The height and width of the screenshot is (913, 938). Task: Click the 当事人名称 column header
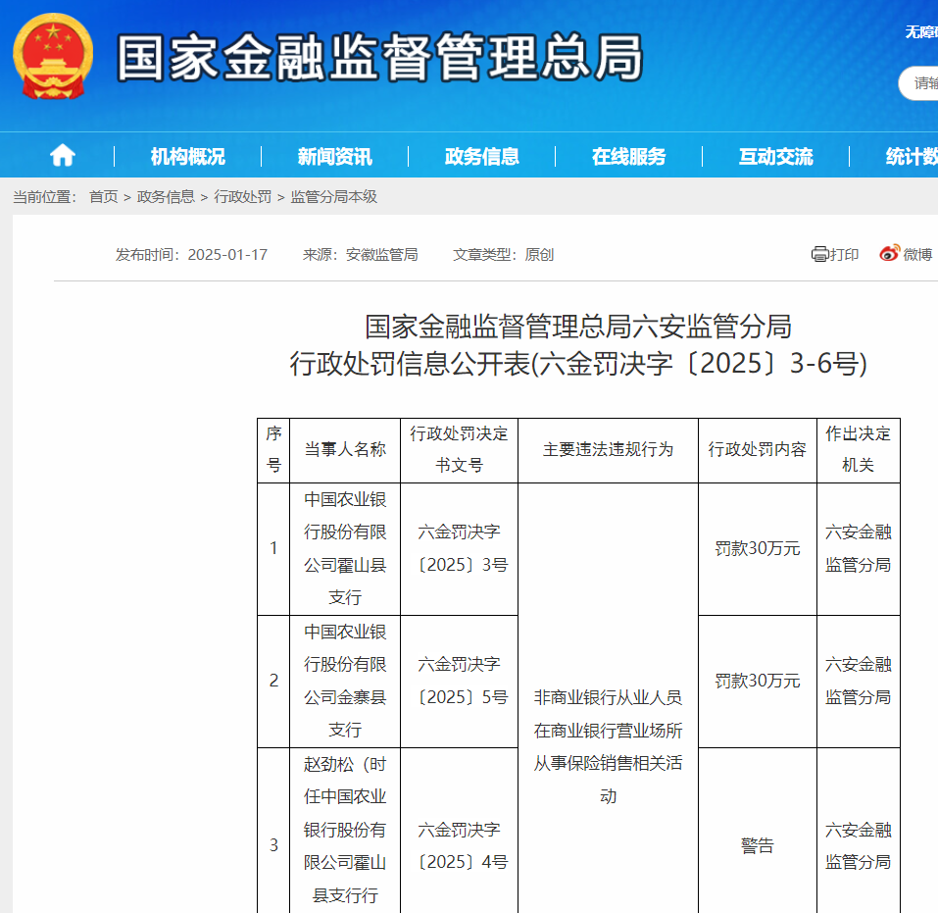click(x=345, y=449)
